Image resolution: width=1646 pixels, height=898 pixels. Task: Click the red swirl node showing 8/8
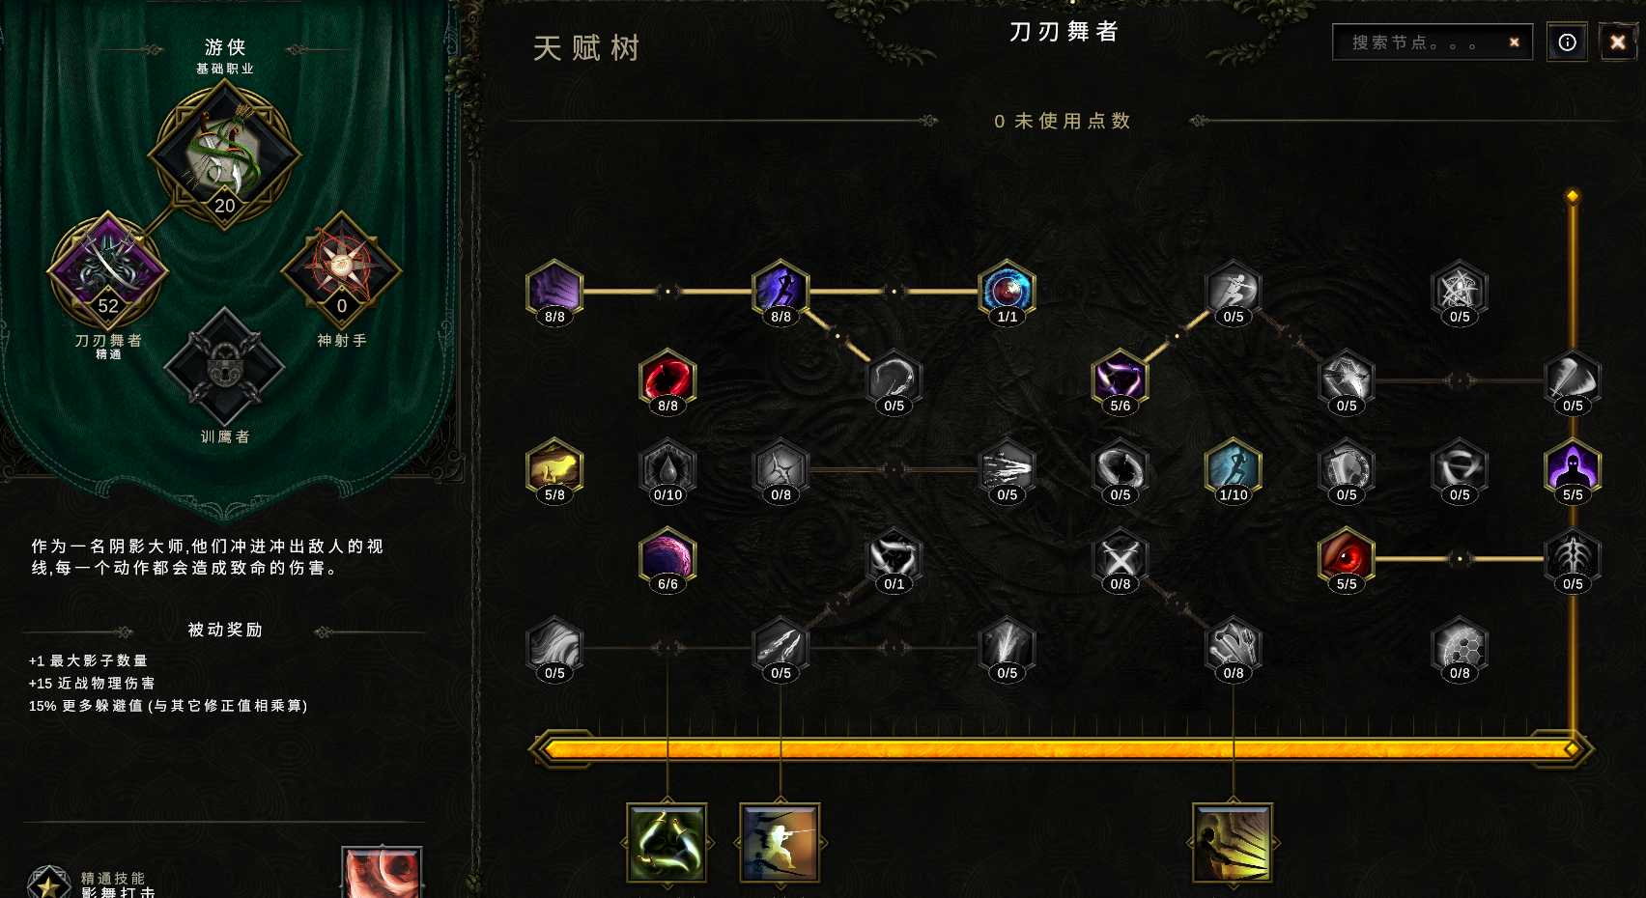click(667, 379)
